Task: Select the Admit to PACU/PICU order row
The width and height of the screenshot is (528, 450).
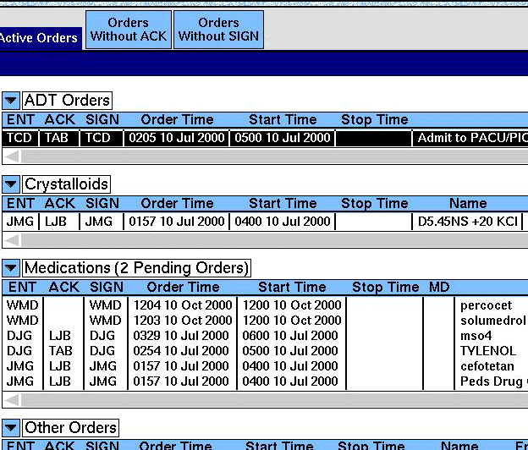Action: [471, 138]
